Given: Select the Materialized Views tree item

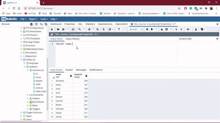Looking at the screenshot, I should coord(35,49).
